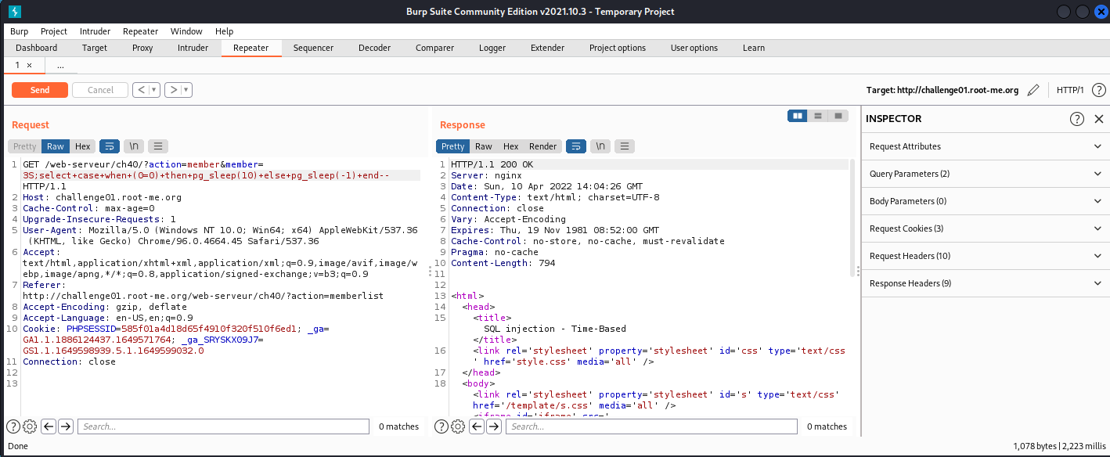This screenshot has height=457, width=1110.
Task: Switch to the Dashboard tab
Action: coord(37,48)
